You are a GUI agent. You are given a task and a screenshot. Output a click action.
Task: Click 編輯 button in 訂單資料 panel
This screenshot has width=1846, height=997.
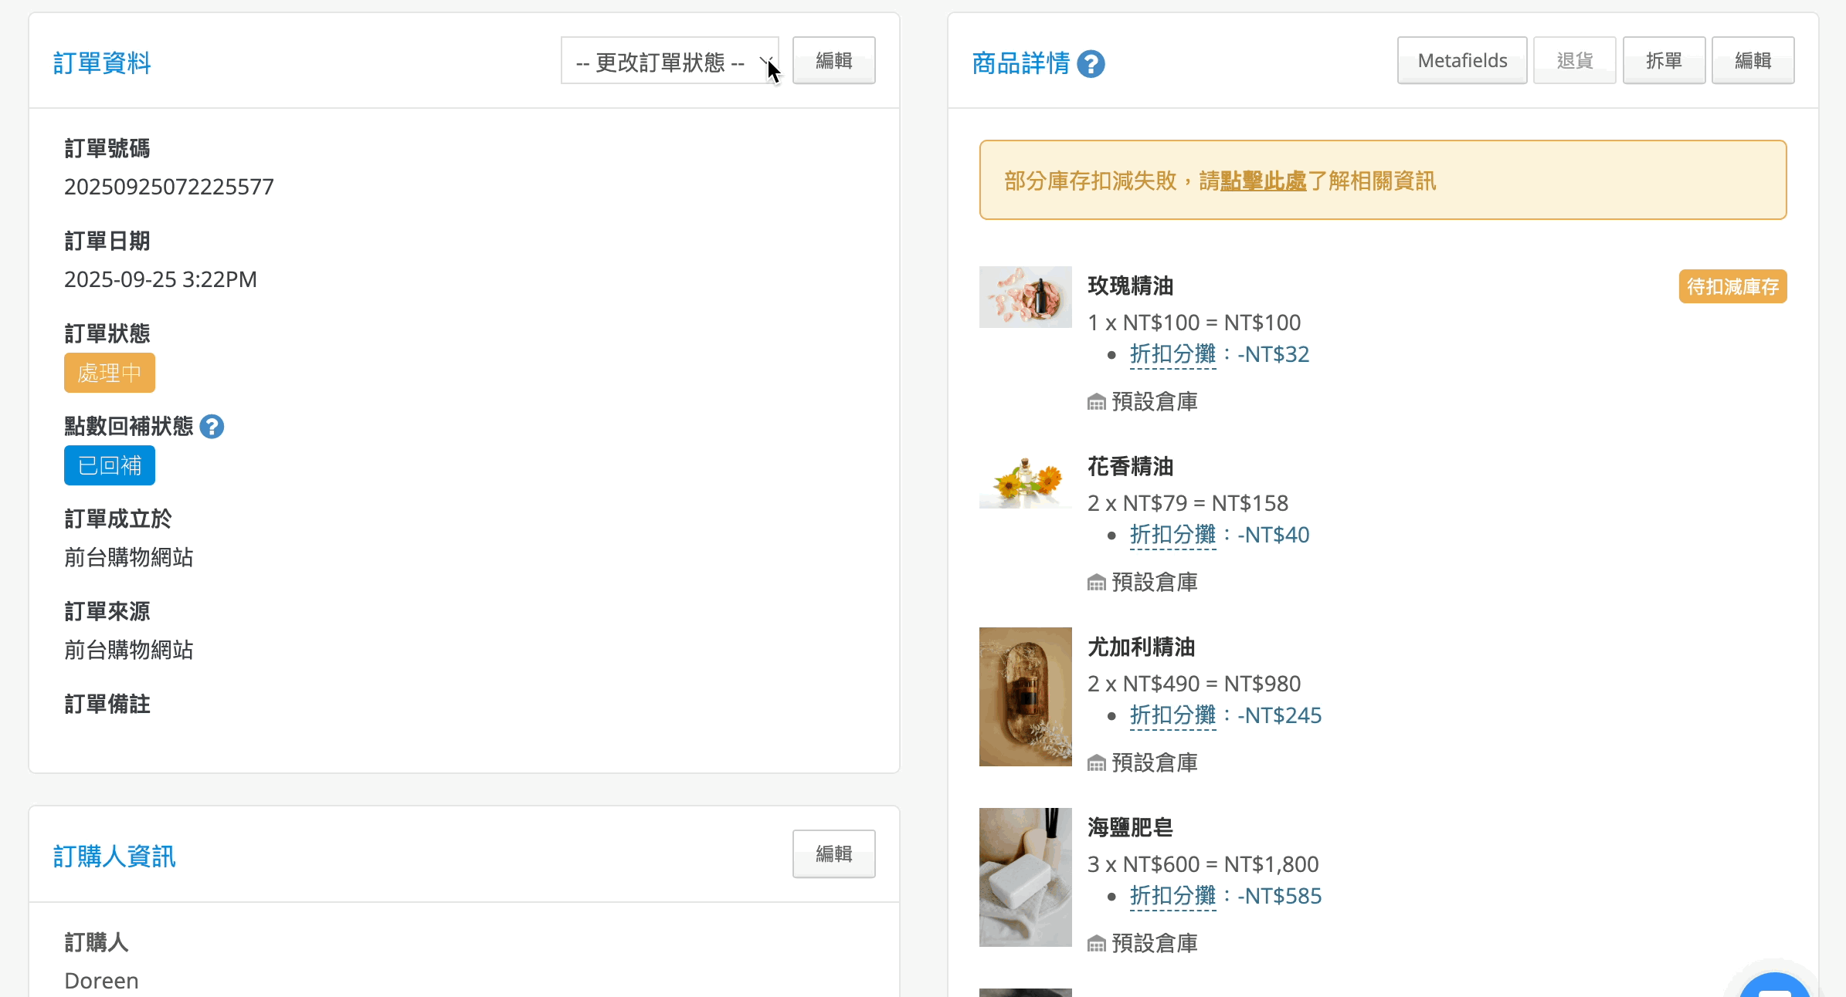(x=834, y=61)
